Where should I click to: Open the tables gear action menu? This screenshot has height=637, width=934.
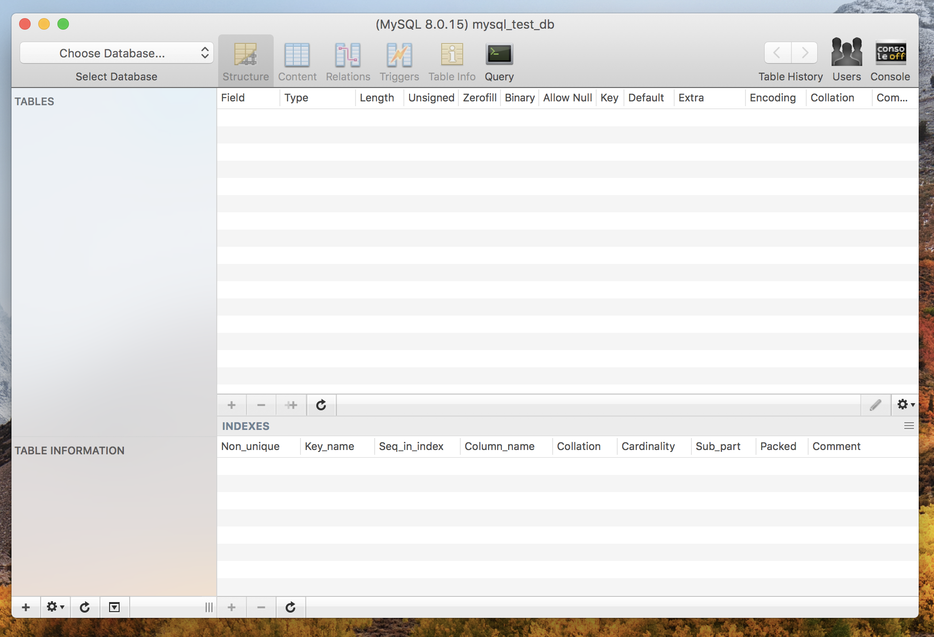click(55, 607)
